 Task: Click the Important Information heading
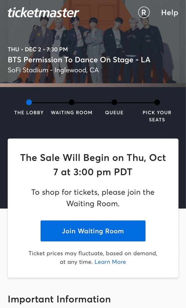tap(59, 299)
